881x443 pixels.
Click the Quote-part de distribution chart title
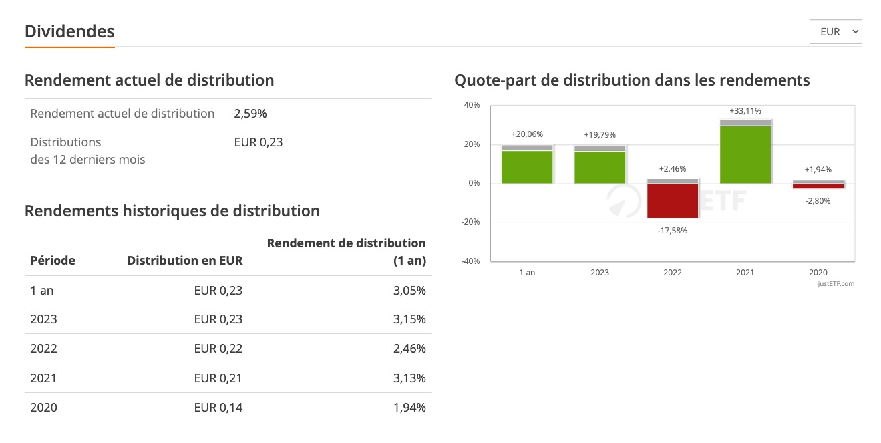(632, 80)
